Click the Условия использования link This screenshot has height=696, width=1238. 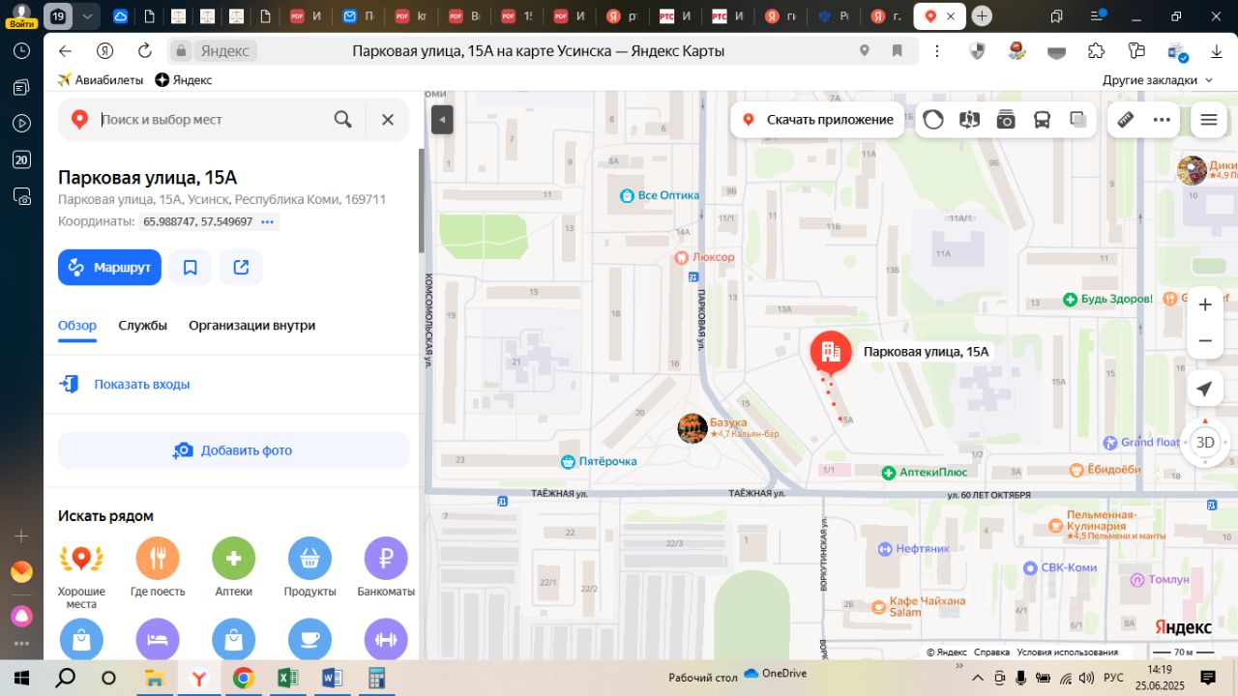tap(1067, 652)
